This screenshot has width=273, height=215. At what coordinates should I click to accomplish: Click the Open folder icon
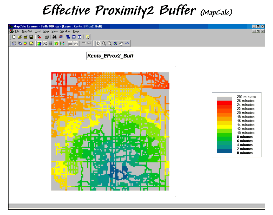(20, 37)
